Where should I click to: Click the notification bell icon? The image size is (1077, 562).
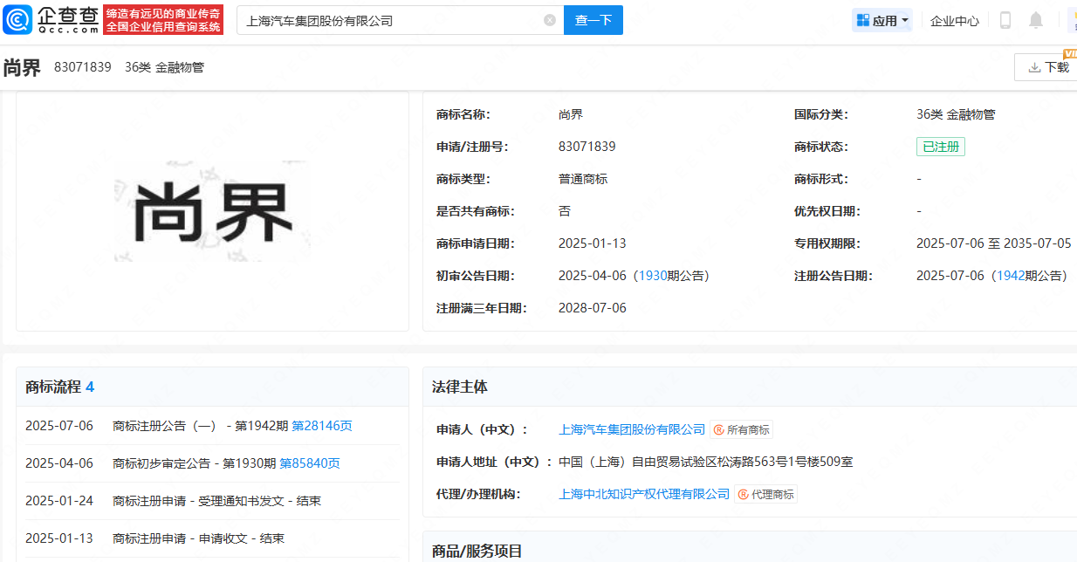coord(1036,20)
